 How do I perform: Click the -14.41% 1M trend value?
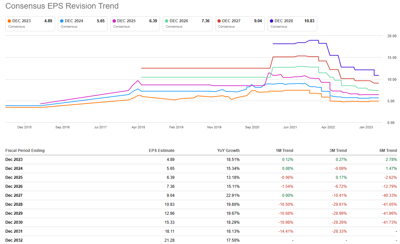click(286, 231)
